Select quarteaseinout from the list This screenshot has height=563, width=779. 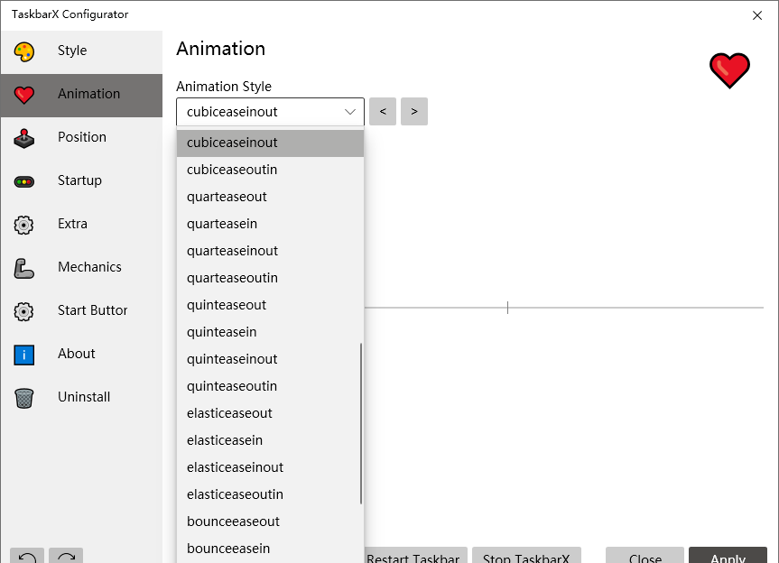[x=270, y=251]
